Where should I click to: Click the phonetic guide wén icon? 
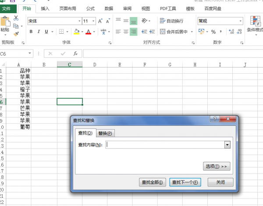pos(103,32)
